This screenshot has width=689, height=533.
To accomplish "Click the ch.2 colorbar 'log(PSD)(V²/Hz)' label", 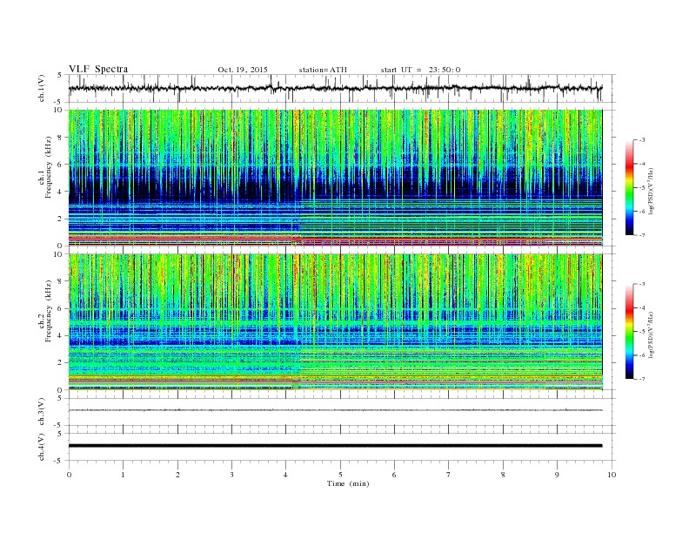I will point(652,334).
